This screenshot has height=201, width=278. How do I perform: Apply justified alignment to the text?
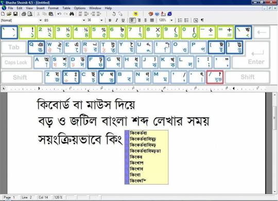(152, 20)
